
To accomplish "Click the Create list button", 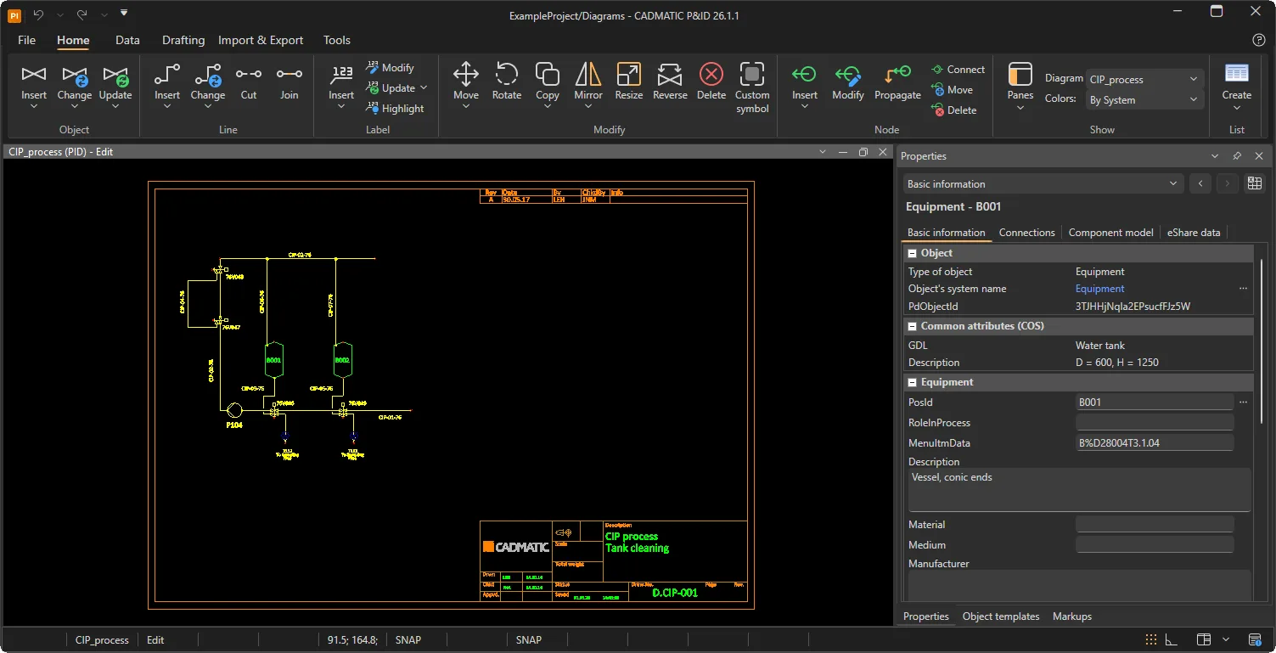I will (1237, 85).
